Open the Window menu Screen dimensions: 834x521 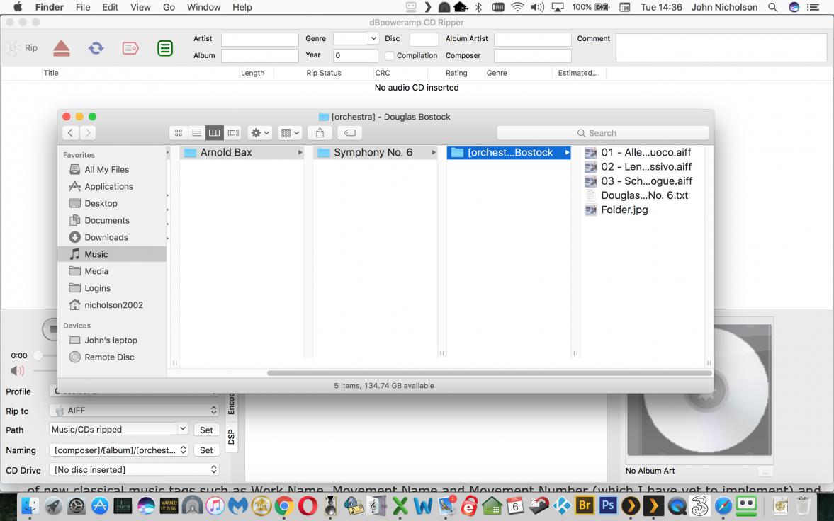click(203, 7)
